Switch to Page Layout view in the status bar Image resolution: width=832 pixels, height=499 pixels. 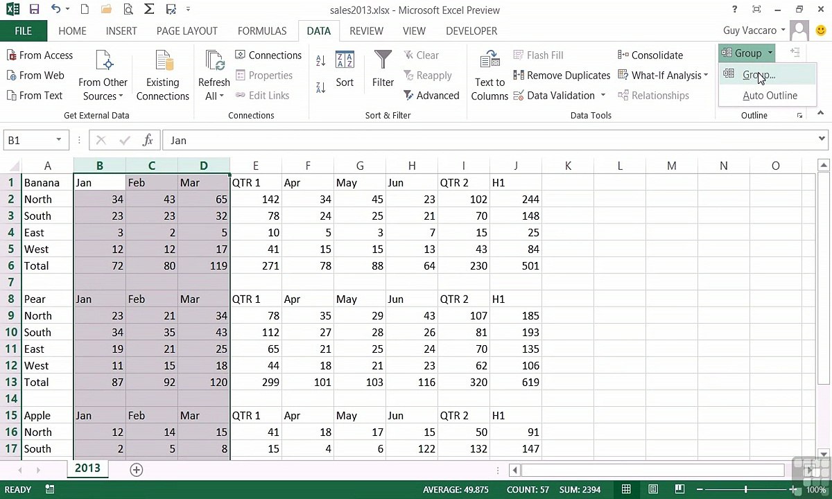click(653, 489)
